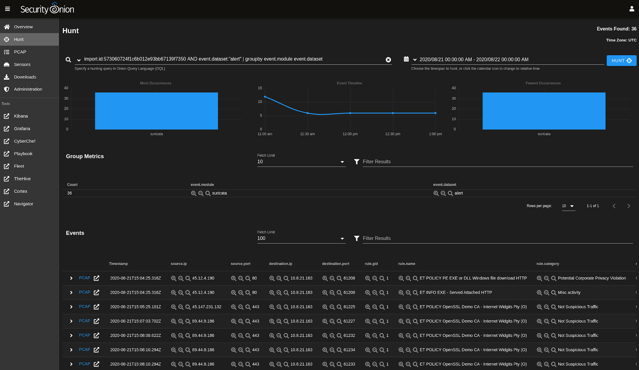Switch to the PCAP section in the sidebar

tap(20, 52)
